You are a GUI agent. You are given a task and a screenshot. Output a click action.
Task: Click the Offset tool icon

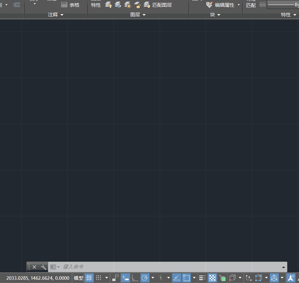(17, 5)
